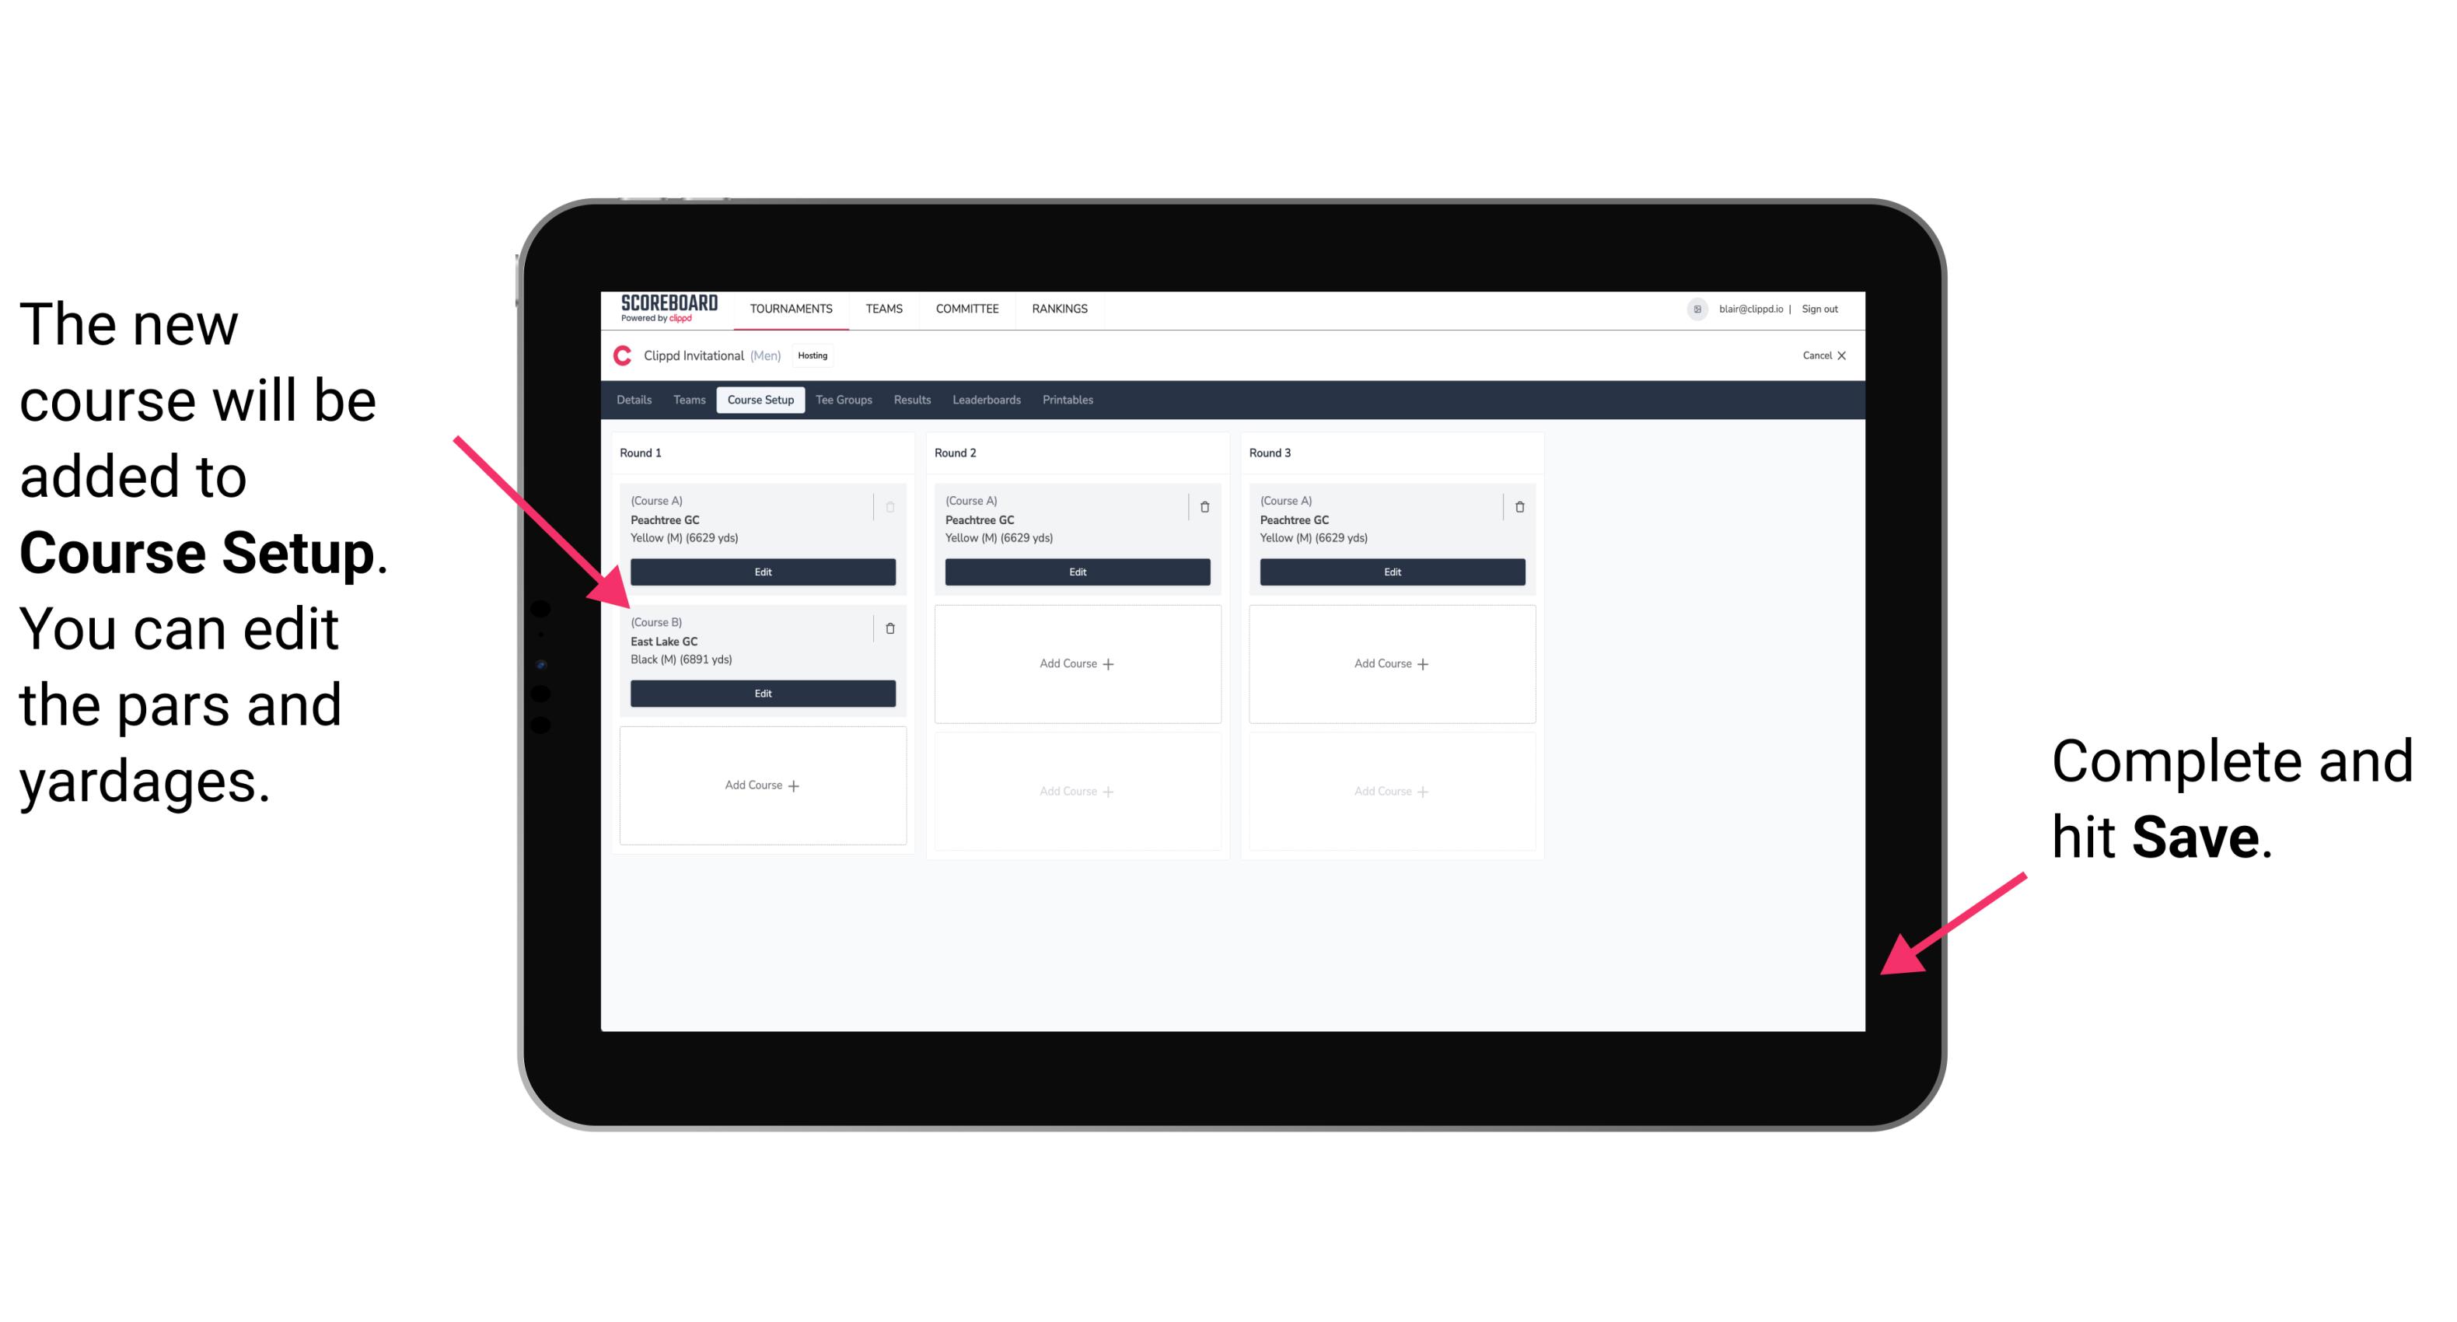
Task: Select the Teams tab
Action: tap(683, 399)
